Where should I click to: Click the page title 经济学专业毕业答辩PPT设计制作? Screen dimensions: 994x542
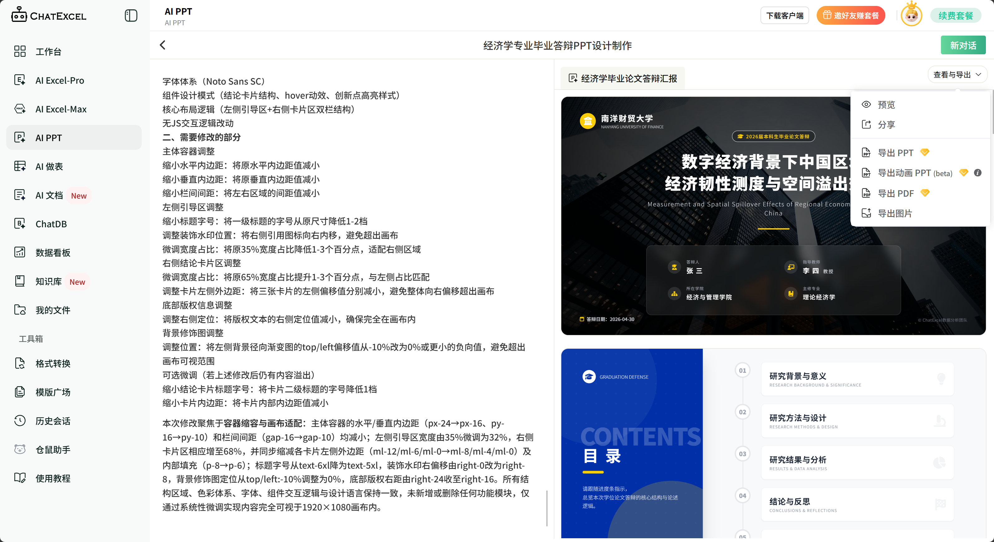click(x=557, y=46)
